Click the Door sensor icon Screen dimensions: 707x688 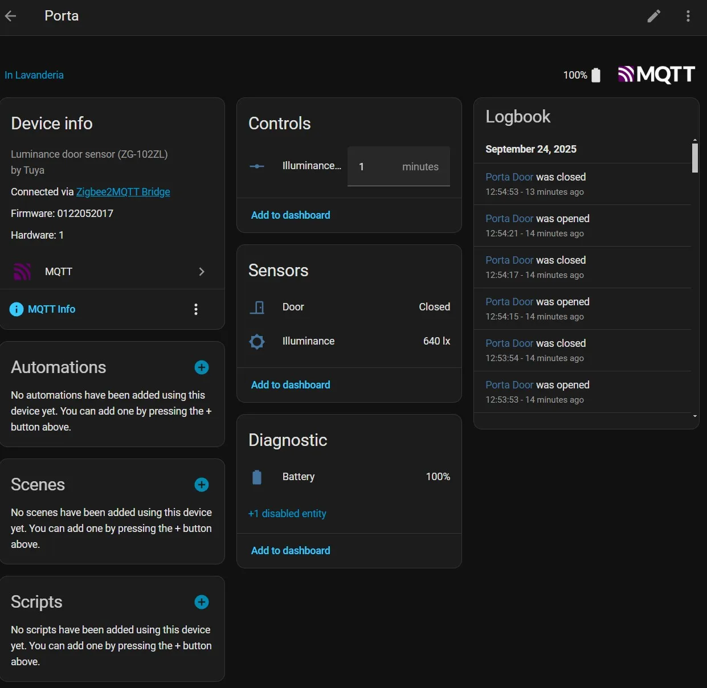tap(257, 308)
